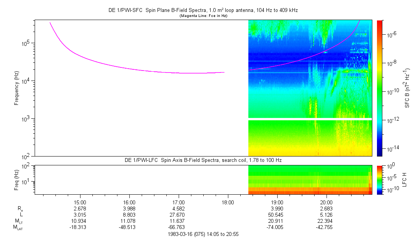Select the 20:00 time tick label
Viewport: 417px width, 239px height.
click(326, 202)
